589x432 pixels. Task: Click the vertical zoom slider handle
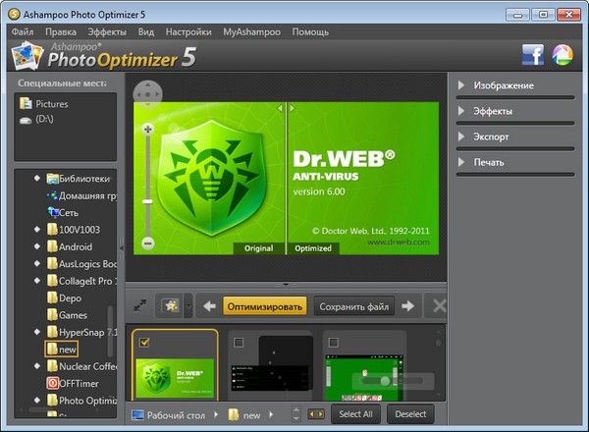148,201
